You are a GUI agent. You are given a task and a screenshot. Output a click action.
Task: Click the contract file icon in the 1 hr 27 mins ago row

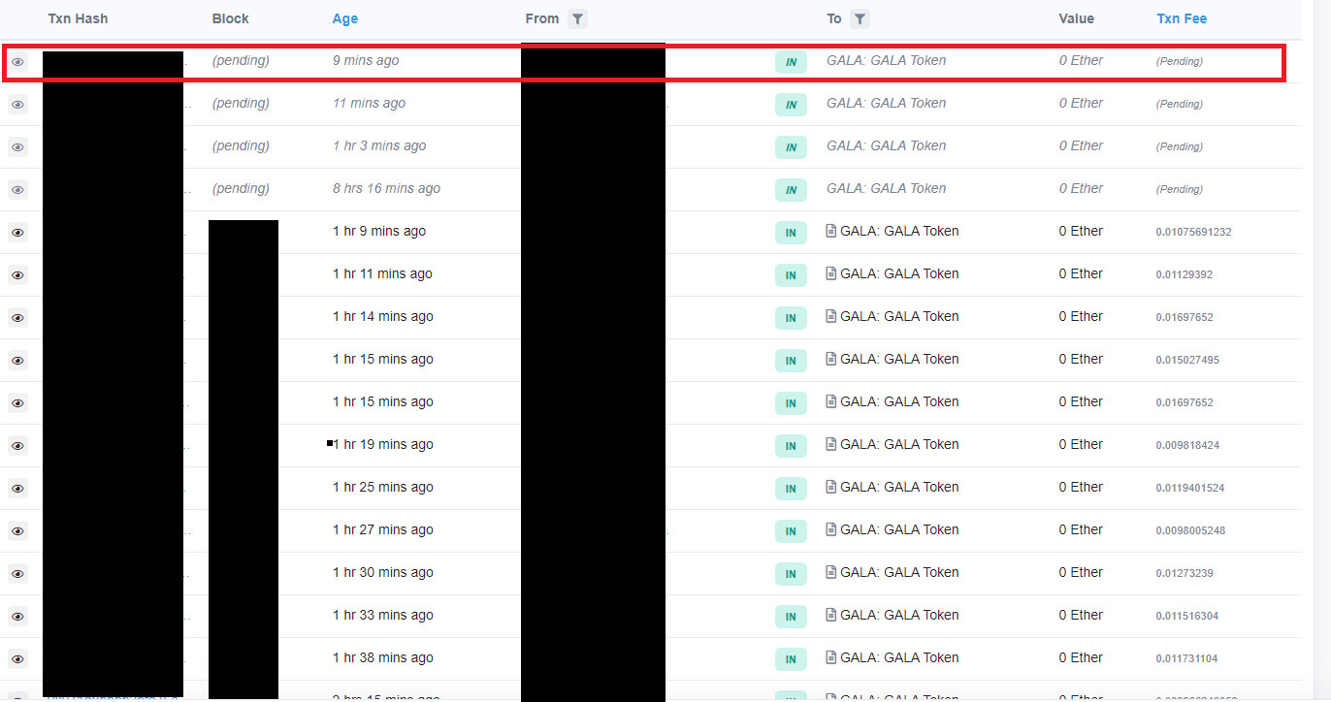pyautogui.click(x=830, y=529)
